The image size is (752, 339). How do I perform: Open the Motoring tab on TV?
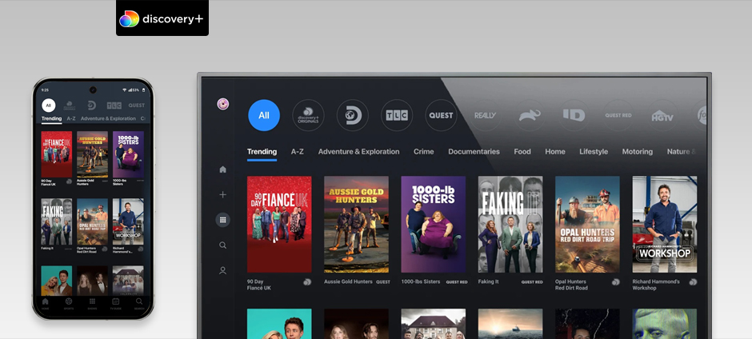point(638,152)
